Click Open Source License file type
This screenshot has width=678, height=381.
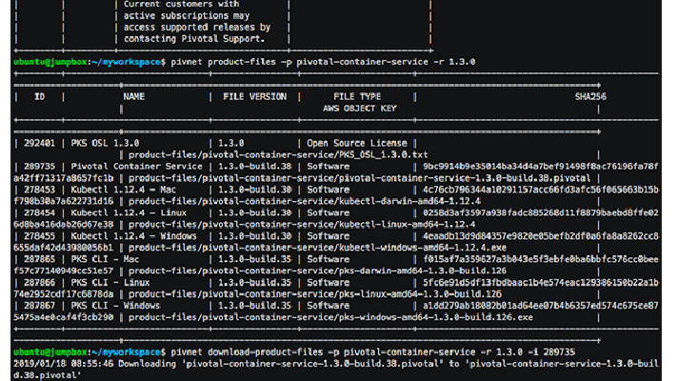(x=357, y=143)
